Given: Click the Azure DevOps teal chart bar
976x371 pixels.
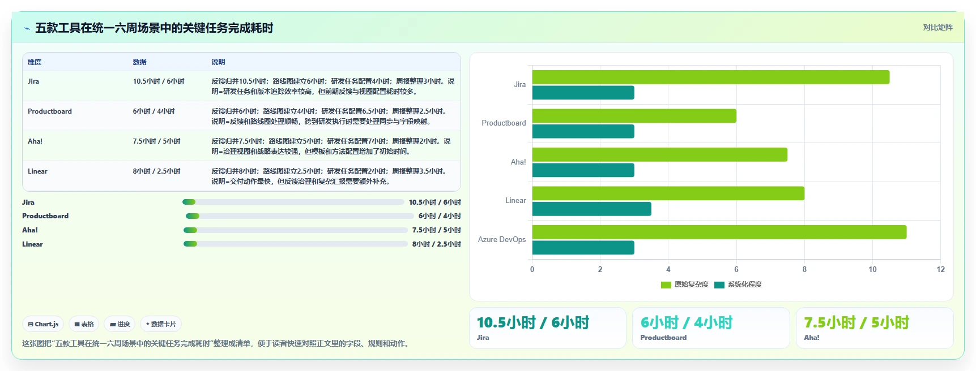Looking at the screenshot, I should (583, 248).
